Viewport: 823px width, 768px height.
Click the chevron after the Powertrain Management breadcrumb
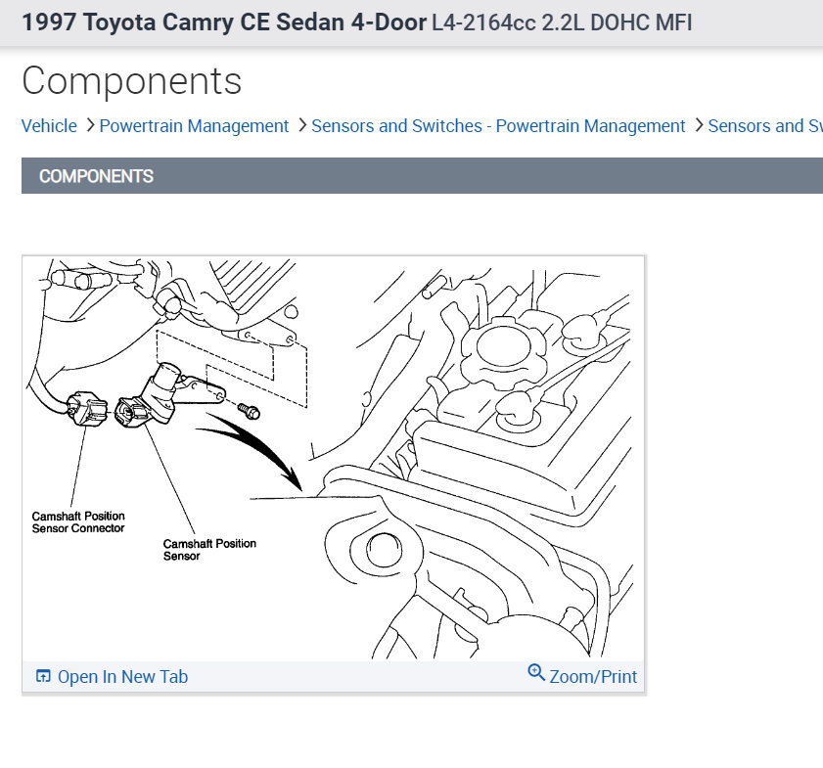pos(301,125)
